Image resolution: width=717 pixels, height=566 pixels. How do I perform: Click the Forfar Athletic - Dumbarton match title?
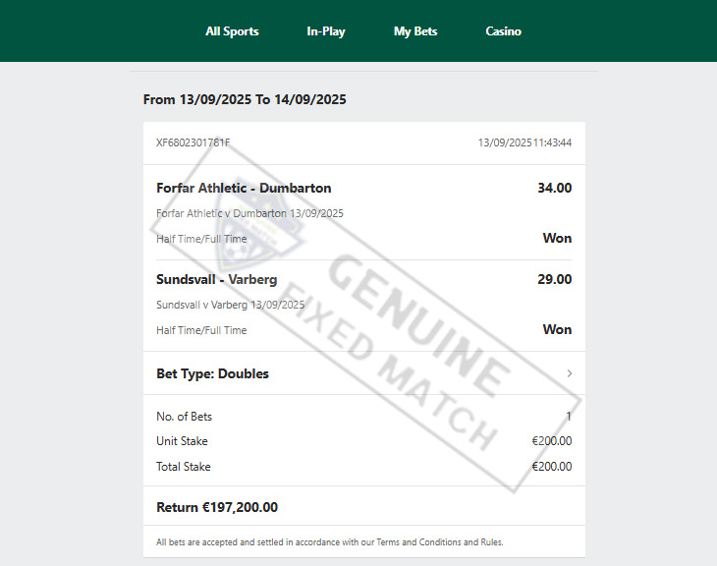click(x=244, y=188)
